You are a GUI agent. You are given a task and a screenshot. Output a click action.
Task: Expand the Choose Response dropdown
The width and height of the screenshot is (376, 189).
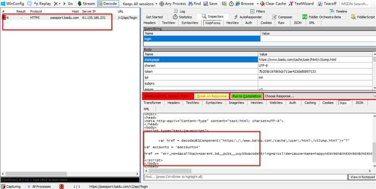pyautogui.click(x=319, y=96)
